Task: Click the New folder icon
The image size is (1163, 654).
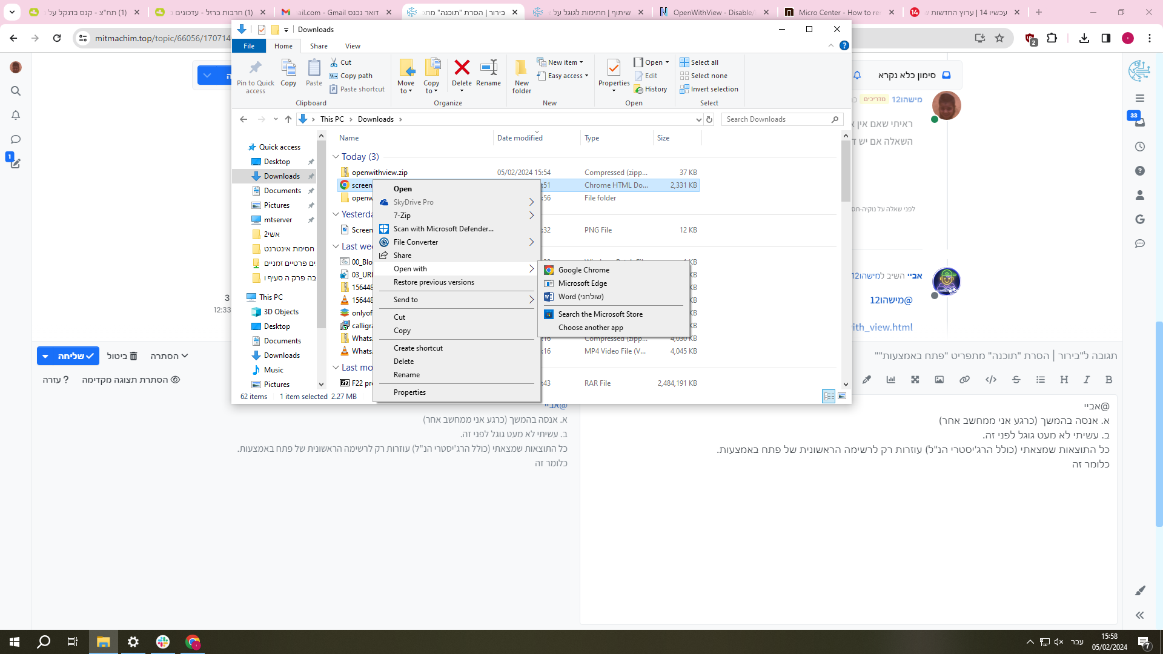Action: point(521,68)
